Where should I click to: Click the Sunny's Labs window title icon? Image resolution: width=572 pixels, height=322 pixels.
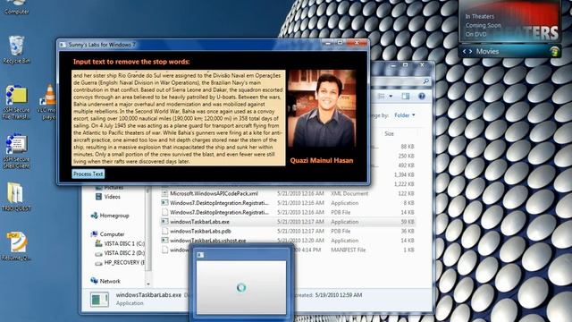[63, 45]
